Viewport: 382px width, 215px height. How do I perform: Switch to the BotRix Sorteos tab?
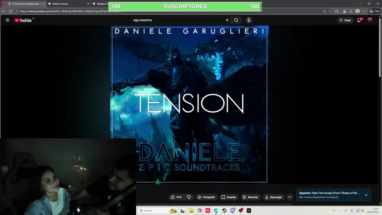click(68, 4)
